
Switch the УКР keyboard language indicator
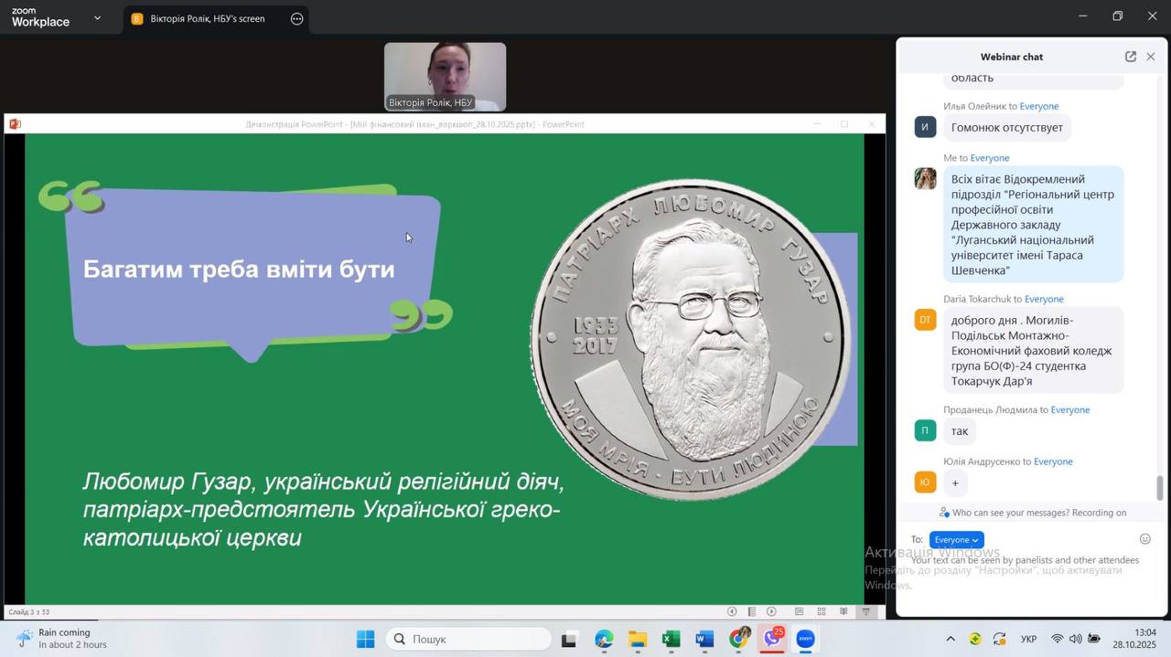[x=1028, y=639]
